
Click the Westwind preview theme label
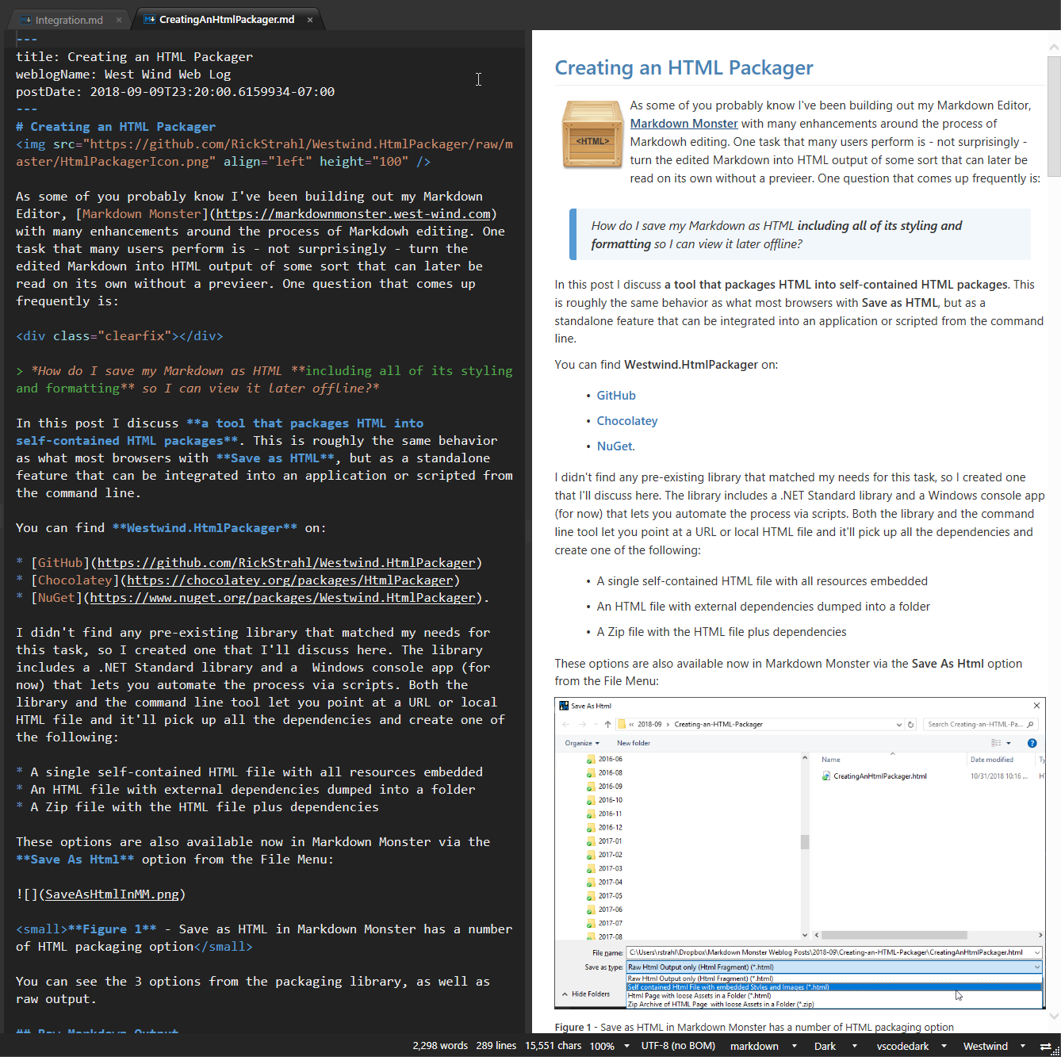(x=985, y=1046)
